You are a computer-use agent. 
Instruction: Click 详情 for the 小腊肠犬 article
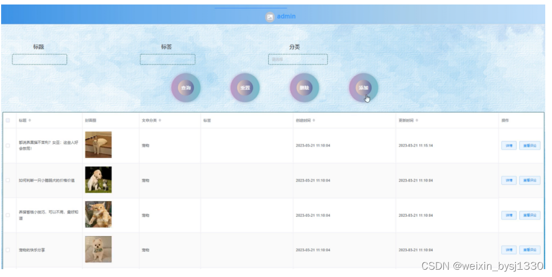[509, 180]
